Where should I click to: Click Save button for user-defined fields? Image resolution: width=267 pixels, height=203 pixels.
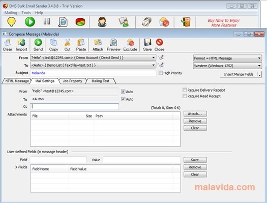point(195,160)
